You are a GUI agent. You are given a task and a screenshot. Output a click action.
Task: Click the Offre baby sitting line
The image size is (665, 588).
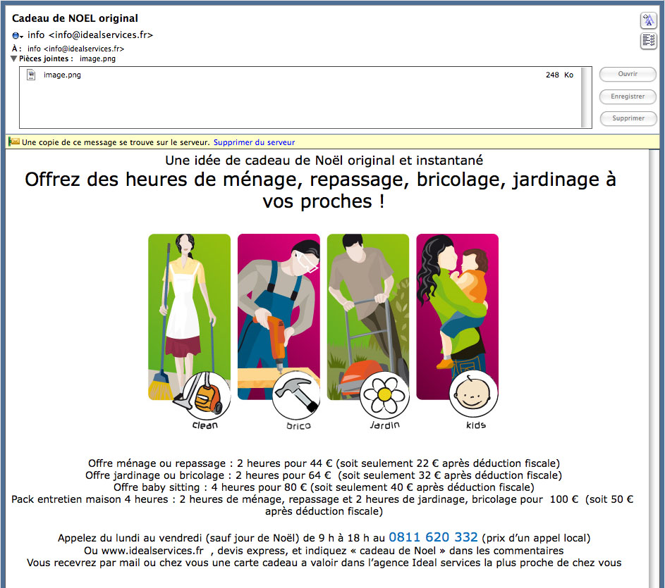[324, 487]
